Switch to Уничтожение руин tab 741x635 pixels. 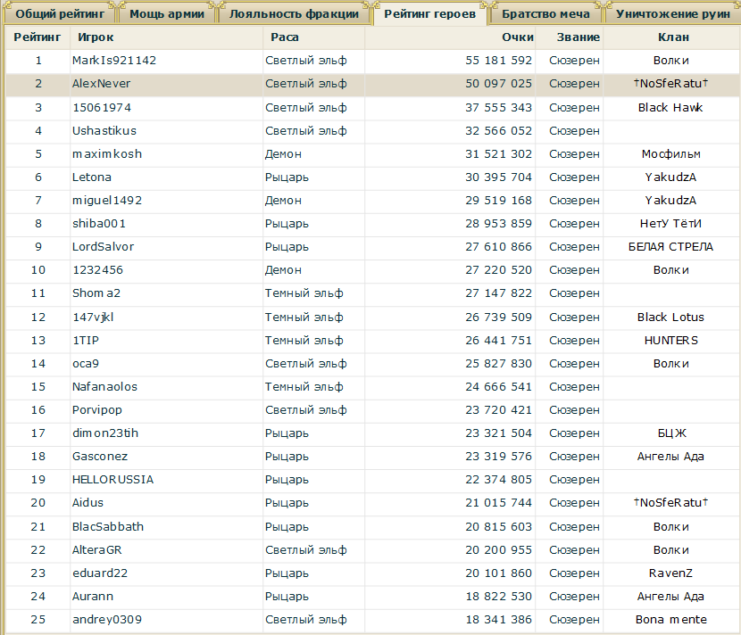(x=672, y=14)
